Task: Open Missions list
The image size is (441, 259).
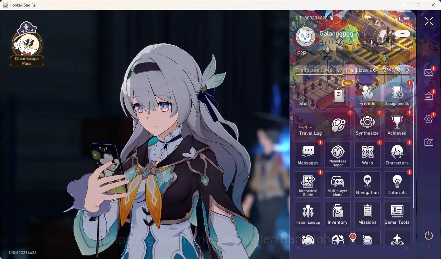Action: [x=367, y=214]
